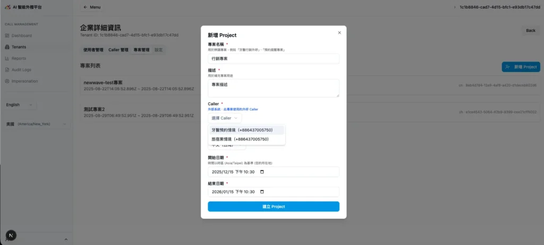Viewport: 544px width, 245px height.
Task: Click the breadcrumb tenant ID text
Action: 499,7
